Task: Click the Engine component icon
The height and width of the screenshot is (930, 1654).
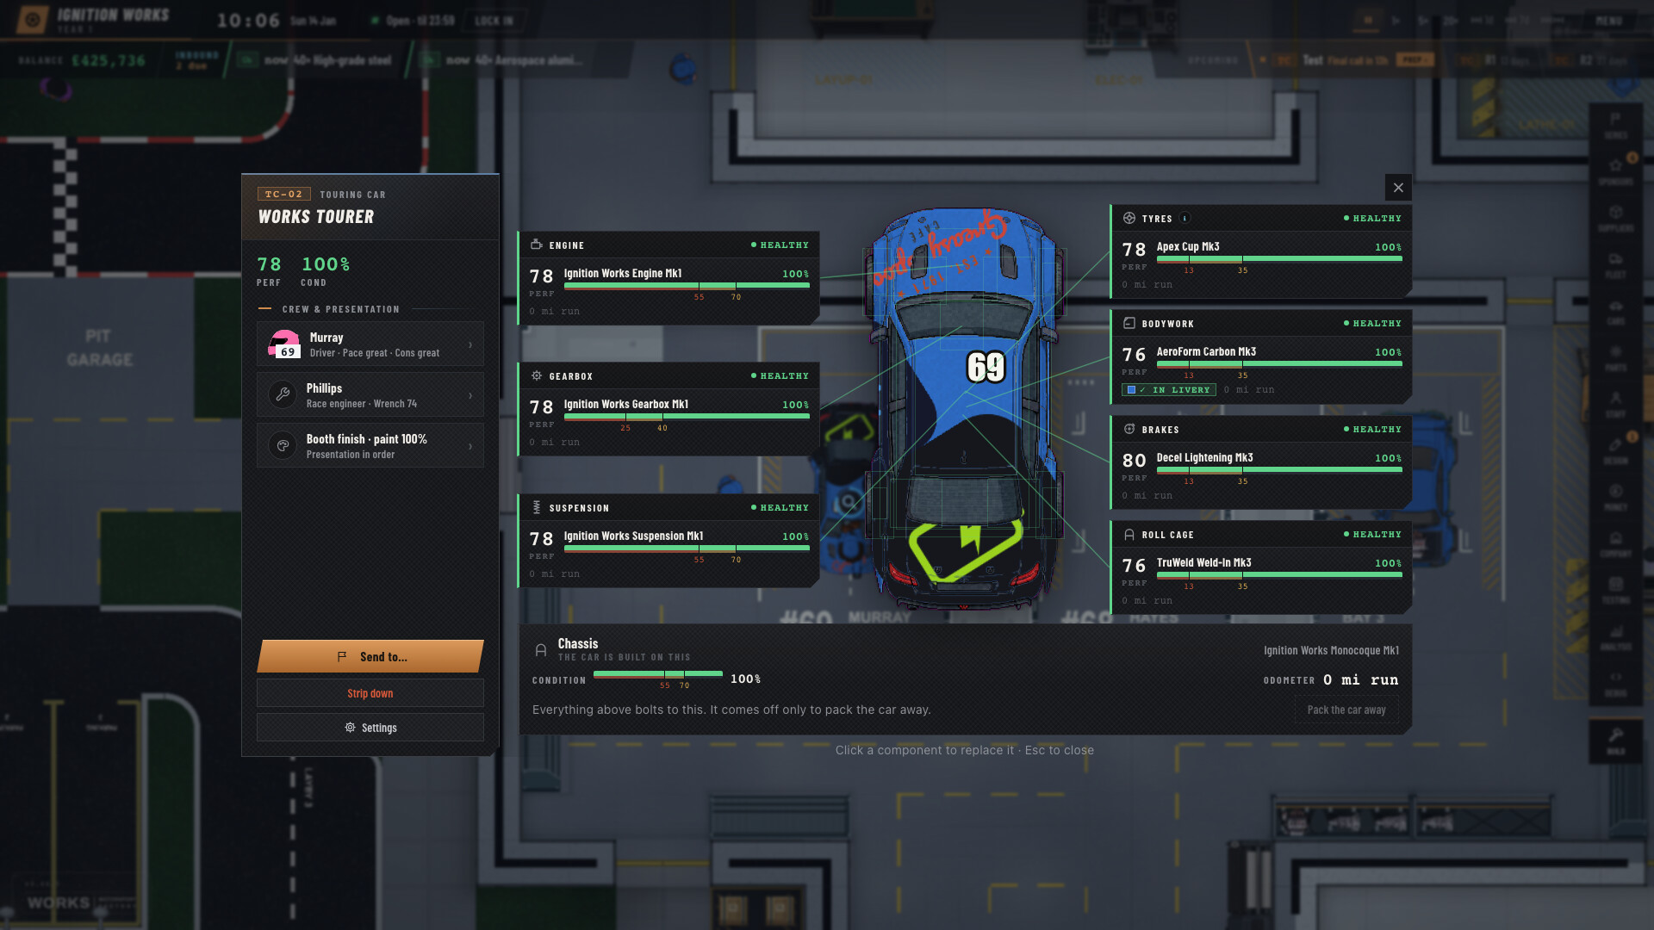Action: (x=536, y=245)
